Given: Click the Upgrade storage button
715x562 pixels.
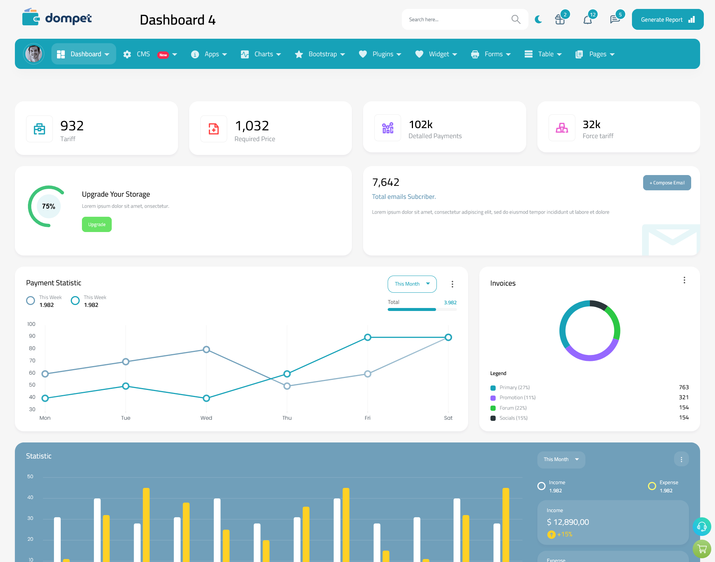Looking at the screenshot, I should point(96,224).
